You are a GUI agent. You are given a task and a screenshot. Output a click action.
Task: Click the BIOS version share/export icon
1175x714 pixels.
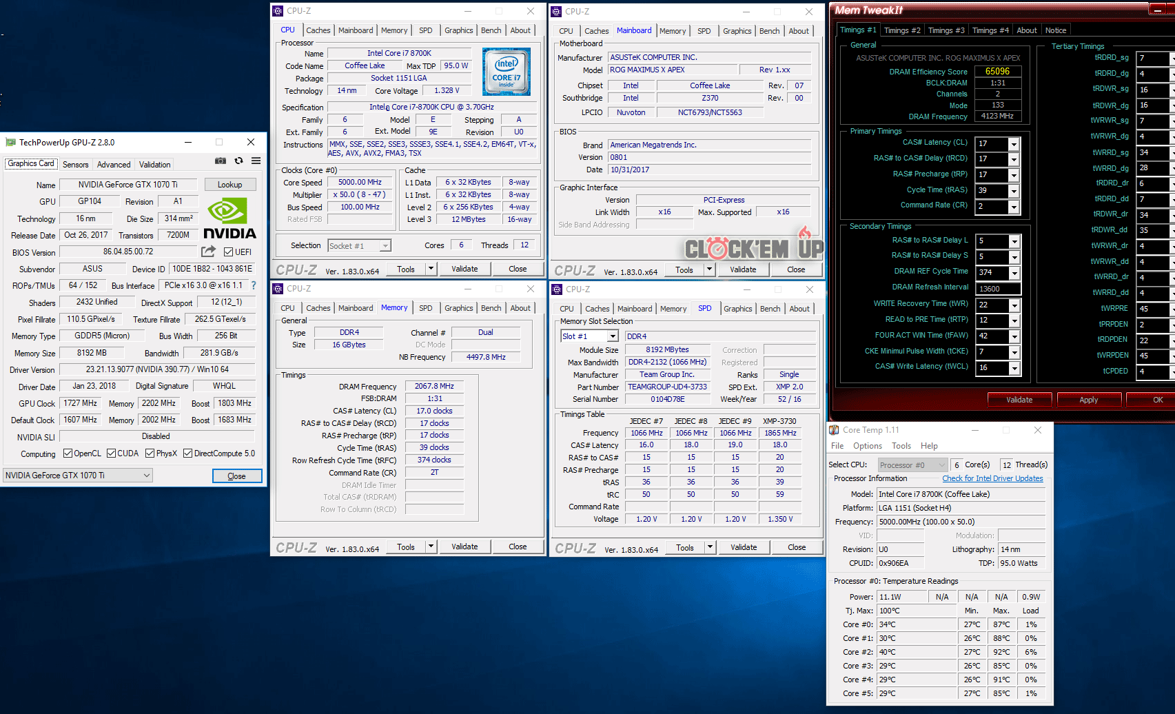pyautogui.click(x=208, y=252)
